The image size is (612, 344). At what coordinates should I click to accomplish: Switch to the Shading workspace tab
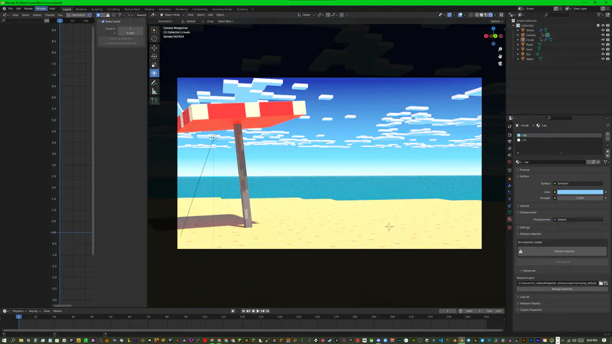[x=149, y=9]
